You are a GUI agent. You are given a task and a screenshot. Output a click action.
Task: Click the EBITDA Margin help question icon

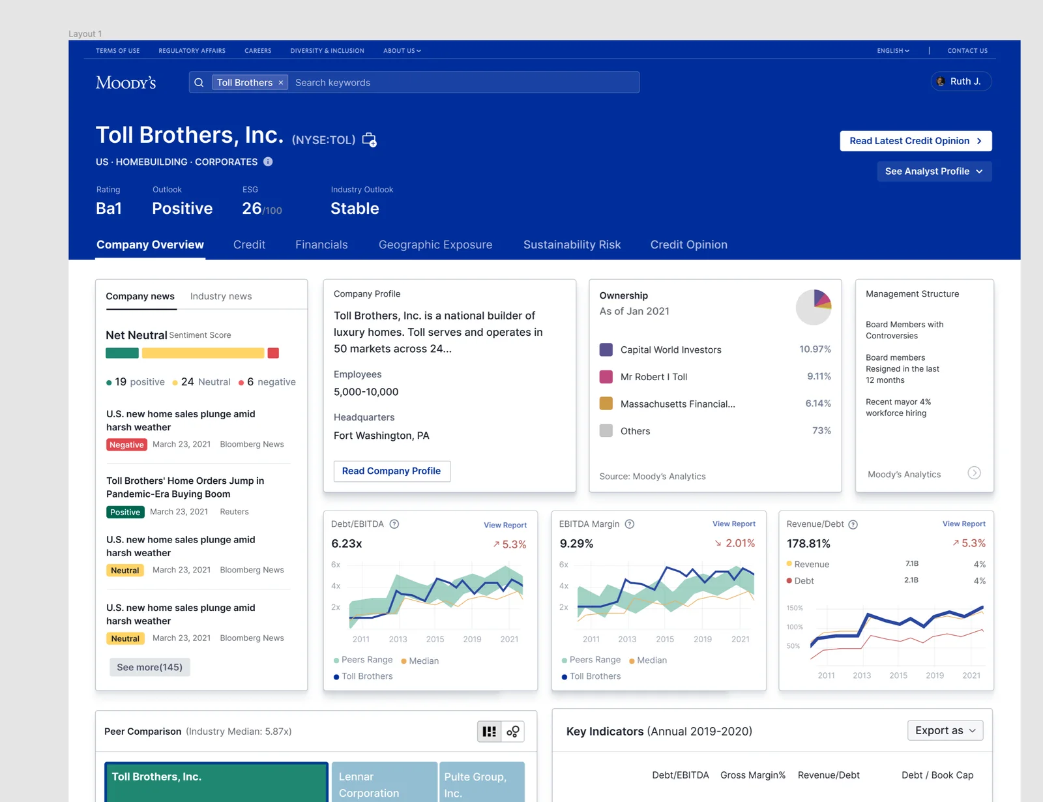(630, 524)
